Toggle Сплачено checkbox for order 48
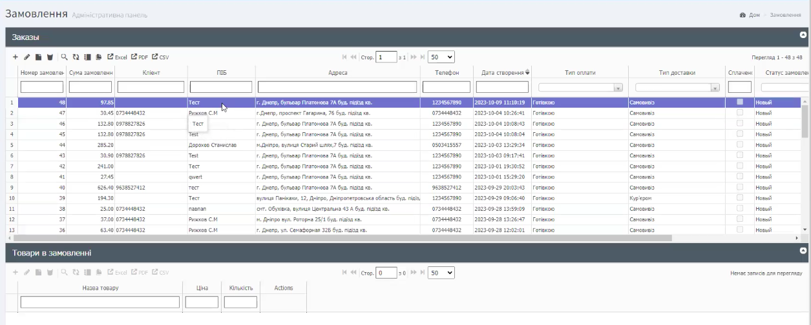This screenshot has height=325, width=811. (740, 102)
